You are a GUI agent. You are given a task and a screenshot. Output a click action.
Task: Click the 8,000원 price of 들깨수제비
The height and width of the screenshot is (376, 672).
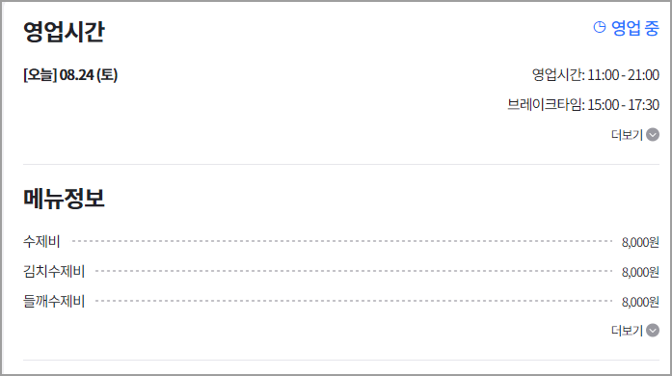[x=640, y=302]
